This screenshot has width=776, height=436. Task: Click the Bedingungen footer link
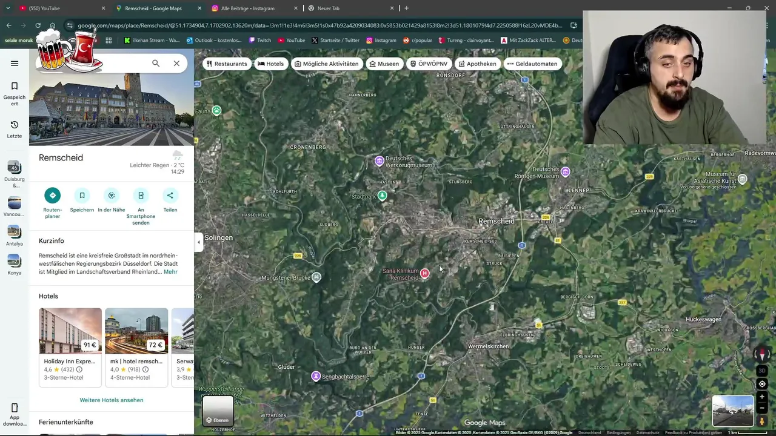pyautogui.click(x=618, y=432)
